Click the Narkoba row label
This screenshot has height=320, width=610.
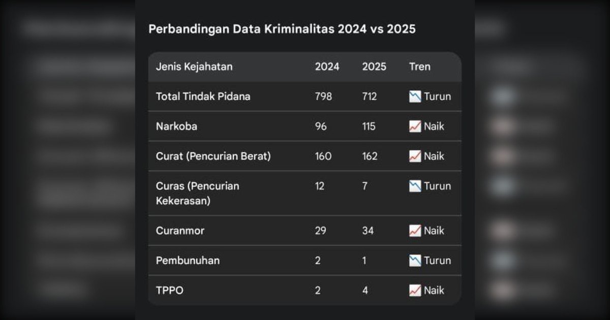[x=176, y=126]
